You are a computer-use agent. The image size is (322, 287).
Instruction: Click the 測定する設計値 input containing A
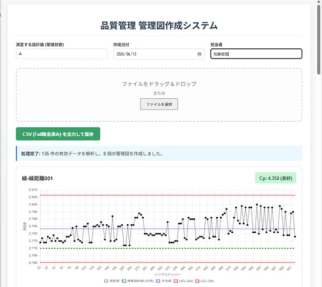point(62,54)
